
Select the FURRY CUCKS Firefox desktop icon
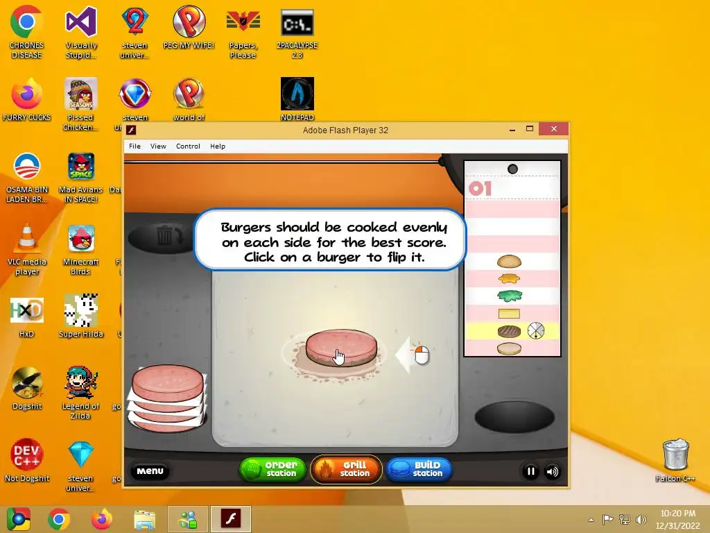(27, 100)
